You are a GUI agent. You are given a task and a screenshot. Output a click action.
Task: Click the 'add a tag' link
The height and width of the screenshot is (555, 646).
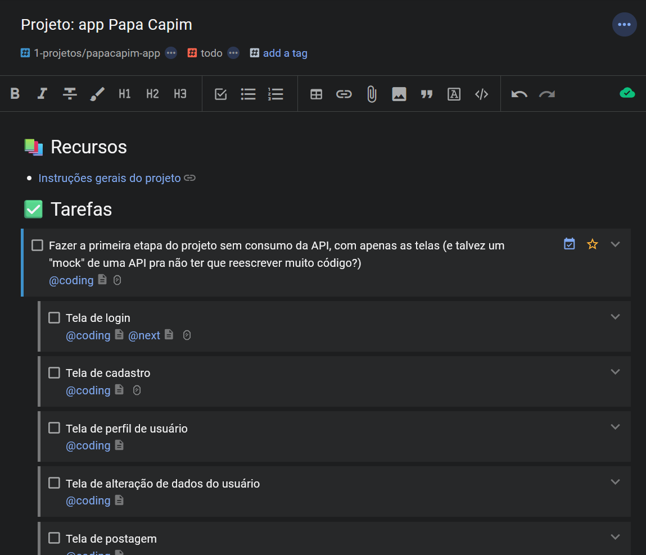285,53
